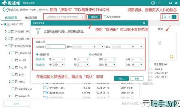This screenshot has height=109, width=180.
Task: Open the help question-mark icon in title bar
Action: [153, 3]
